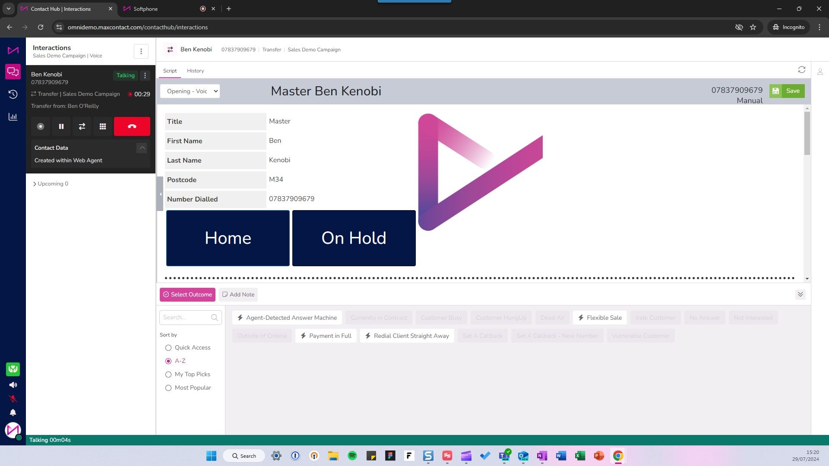Open the reports bar chart sidebar icon
Screen dimensions: 829x466
click(x=13, y=117)
